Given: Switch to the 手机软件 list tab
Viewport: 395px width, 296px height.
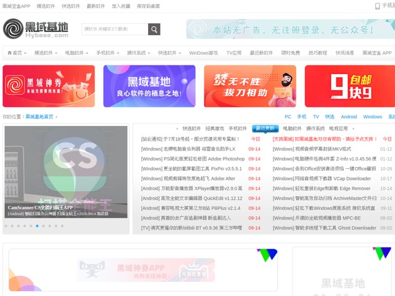Looking at the screenshot, I should (x=238, y=129).
